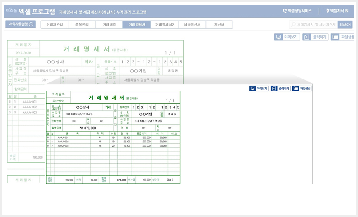Image resolution: width=358 pixels, height=217 pixels.
Task: Select the 홍길동 name cell in zoomed form
Action: click(x=172, y=114)
